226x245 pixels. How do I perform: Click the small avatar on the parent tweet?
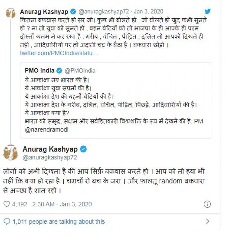[11, 13]
